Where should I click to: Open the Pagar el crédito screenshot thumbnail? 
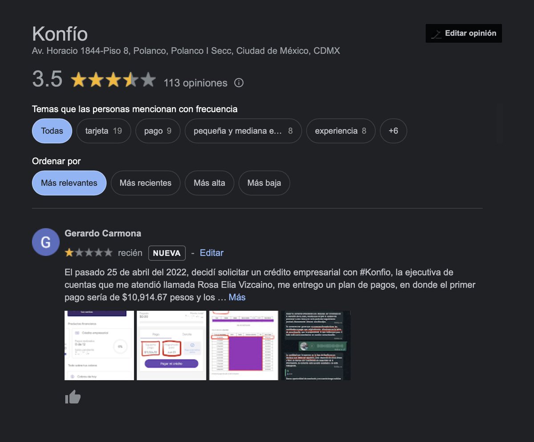(171, 345)
